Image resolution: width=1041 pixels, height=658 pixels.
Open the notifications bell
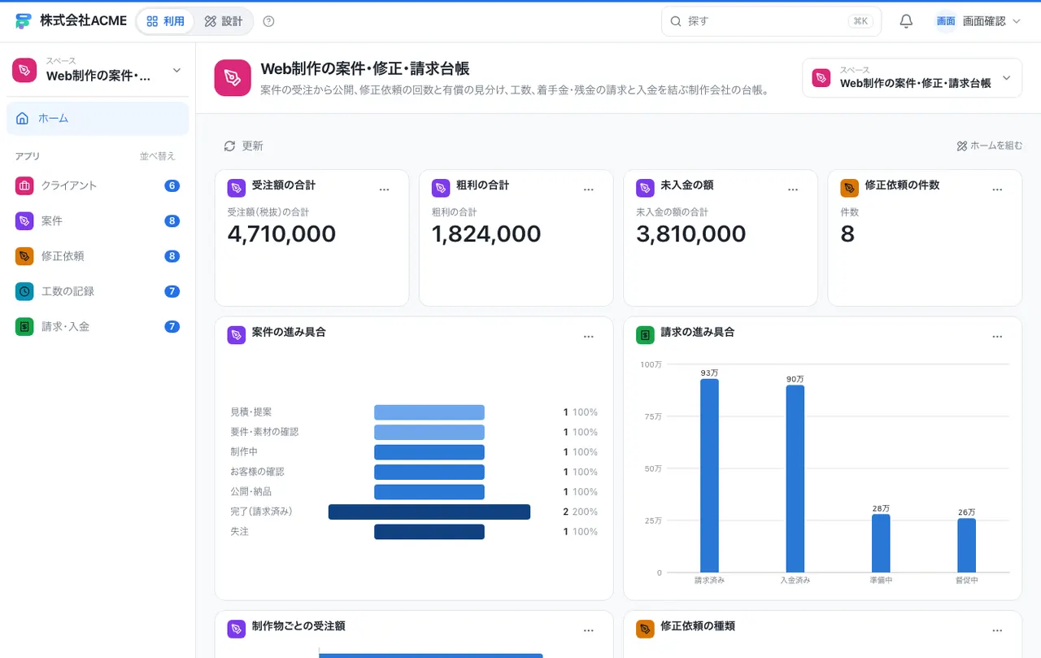tap(906, 21)
